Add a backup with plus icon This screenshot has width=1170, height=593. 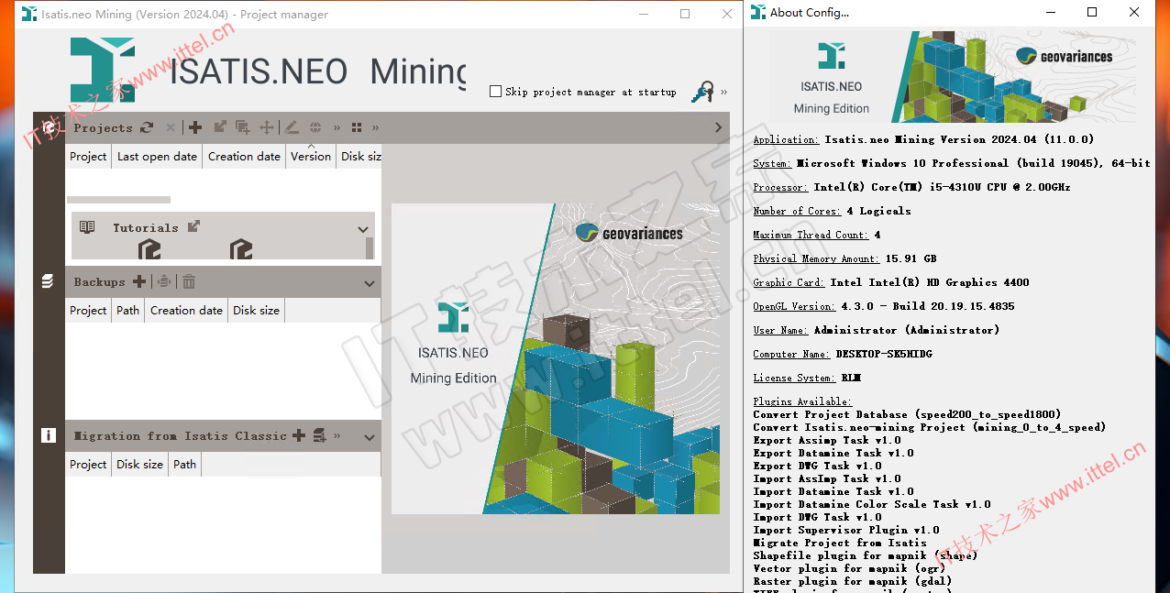pyautogui.click(x=139, y=281)
